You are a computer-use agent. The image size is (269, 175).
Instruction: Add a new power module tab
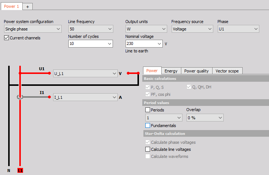[x=27, y=7]
